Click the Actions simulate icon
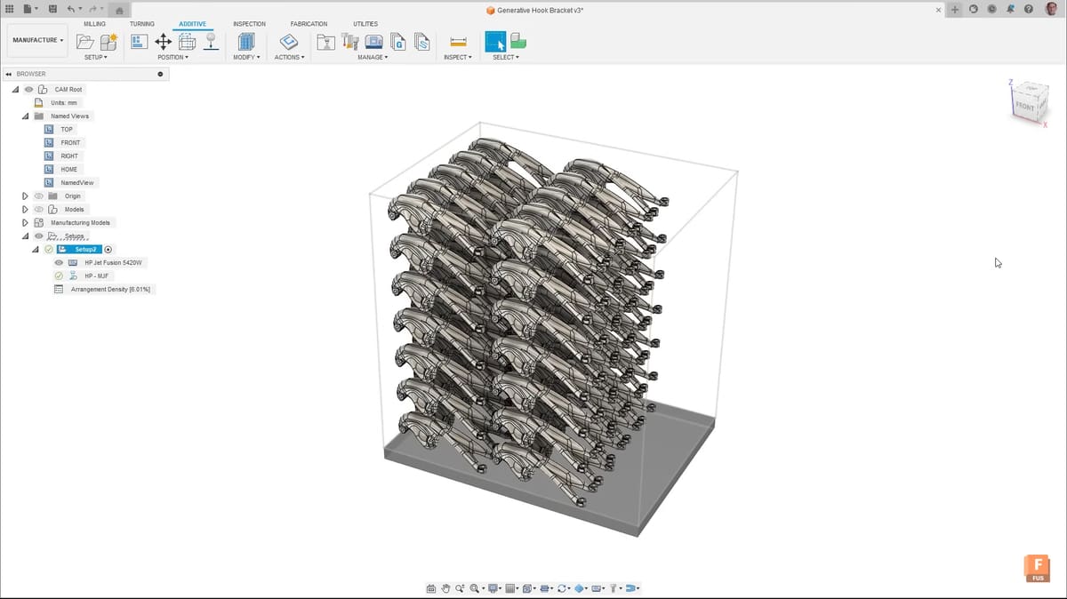Screen dimensions: 1067x599 [289, 42]
